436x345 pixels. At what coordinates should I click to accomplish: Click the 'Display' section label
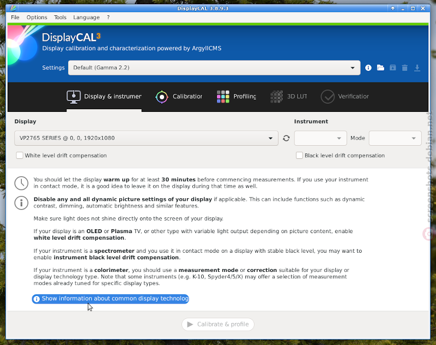point(25,121)
